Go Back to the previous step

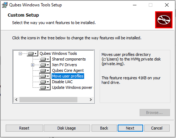tap(104, 128)
